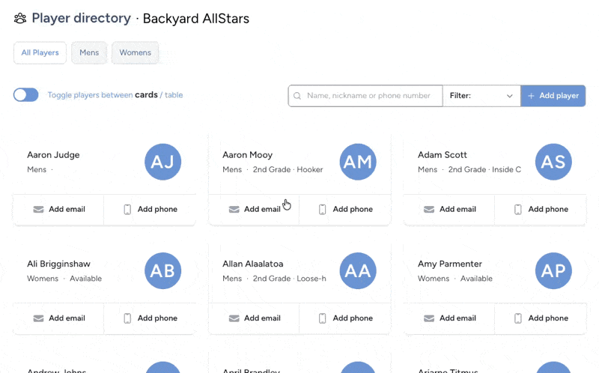Viewport: 599px width, 373px height.
Task: Click '2nd Grade · Loose-h' on Allan Alaalatoa card
Action: pos(290,278)
